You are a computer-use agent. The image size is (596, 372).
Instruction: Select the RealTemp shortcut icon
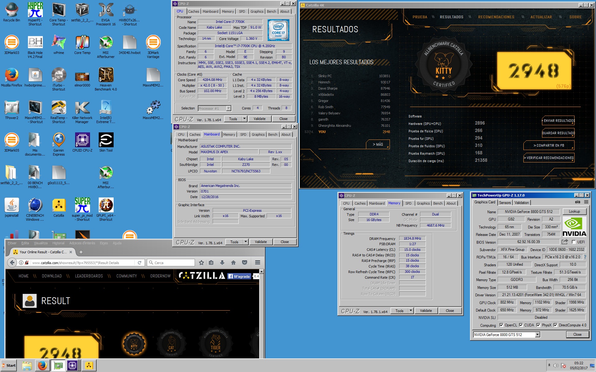(x=59, y=112)
